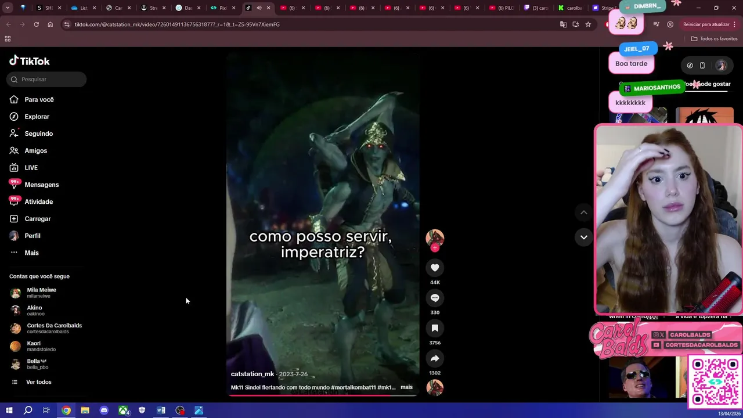Share the video with arrow icon

tap(435, 358)
